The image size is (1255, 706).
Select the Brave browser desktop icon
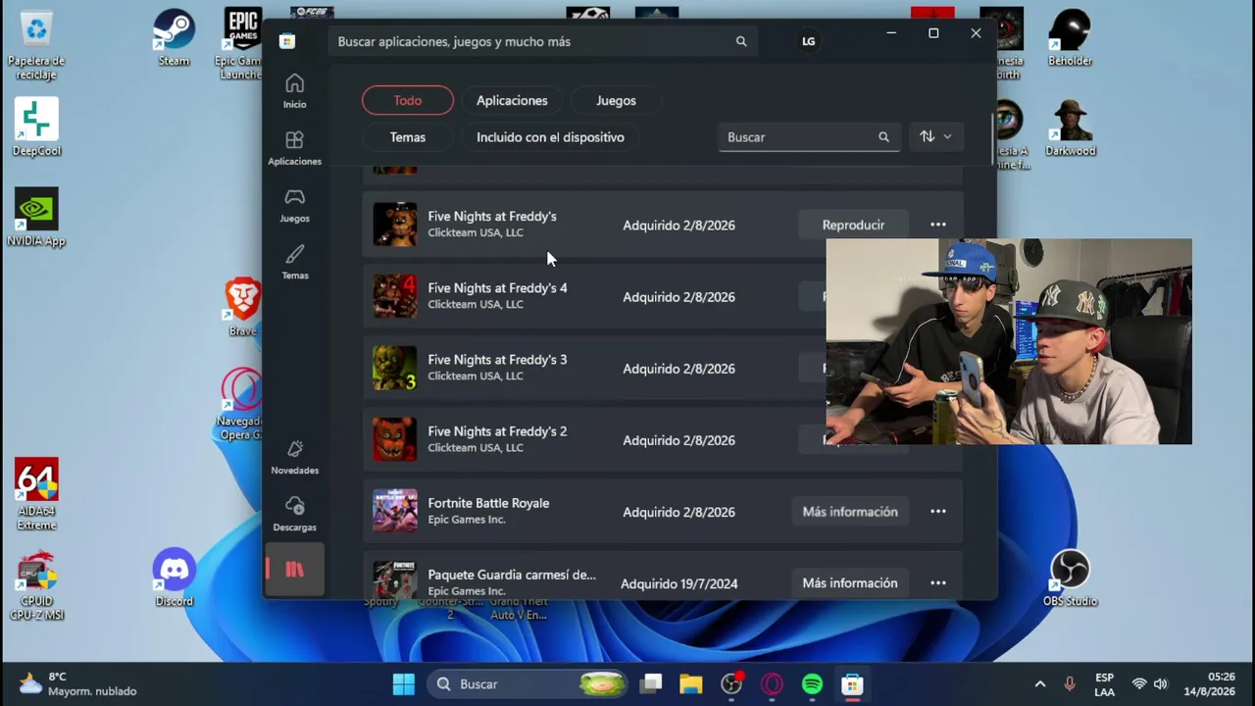(x=242, y=308)
